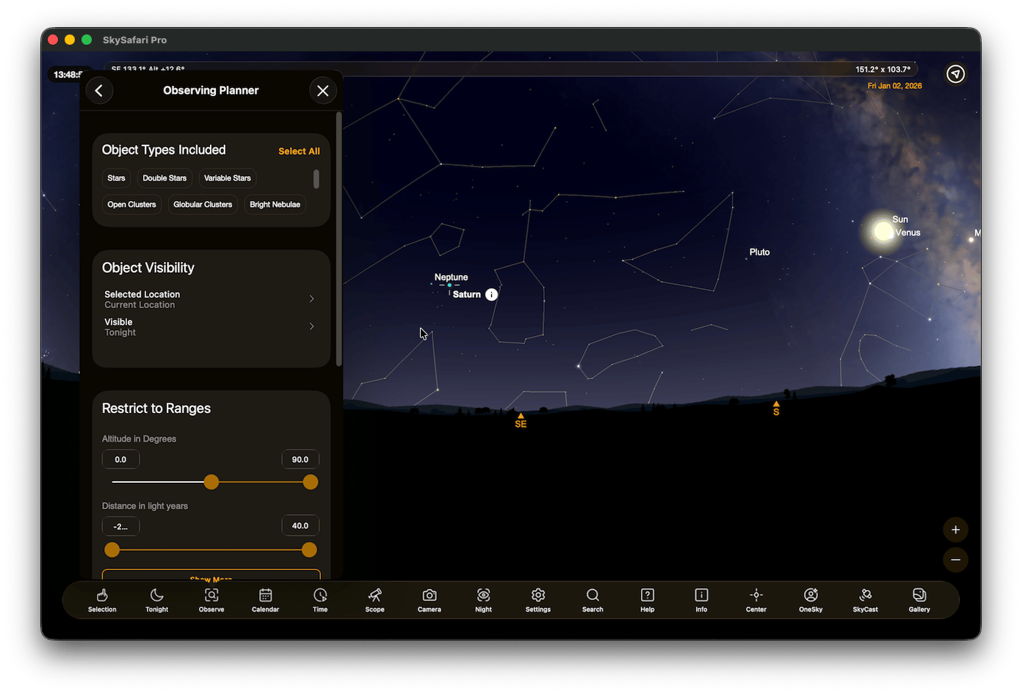Click the Neptune label in the sky
1022x694 pixels.
pos(451,277)
